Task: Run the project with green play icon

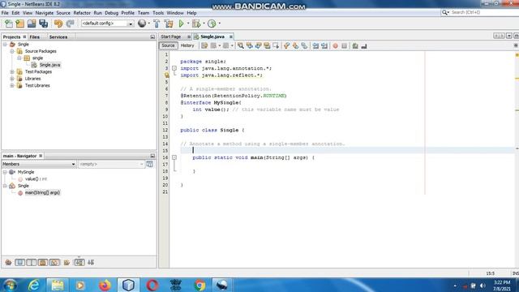Action: point(181,24)
